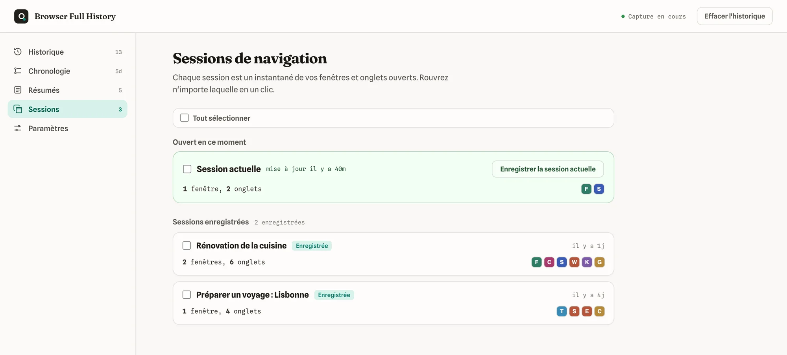The width and height of the screenshot is (787, 355).
Task: Check the Tout sélectionner checkbox
Action: tap(185, 118)
